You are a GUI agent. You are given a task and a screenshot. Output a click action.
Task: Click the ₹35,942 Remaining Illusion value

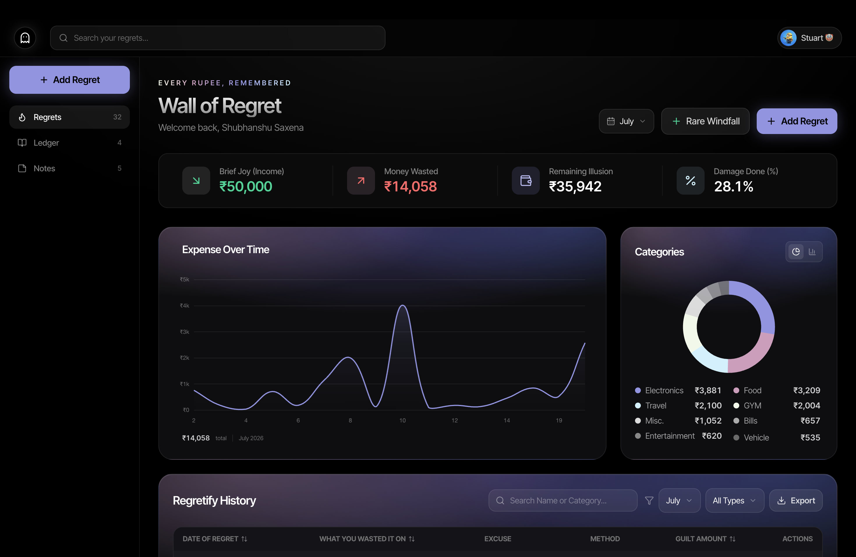575,186
